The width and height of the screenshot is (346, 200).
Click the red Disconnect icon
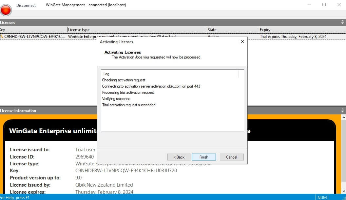6,10
